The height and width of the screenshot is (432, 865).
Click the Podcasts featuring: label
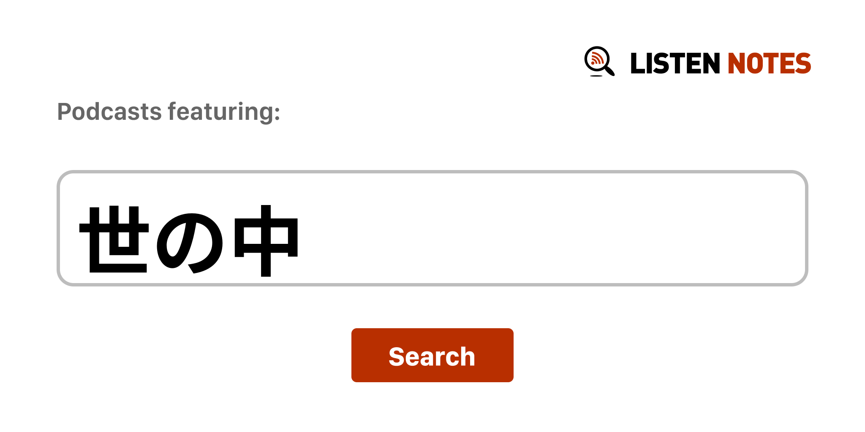pos(169,112)
